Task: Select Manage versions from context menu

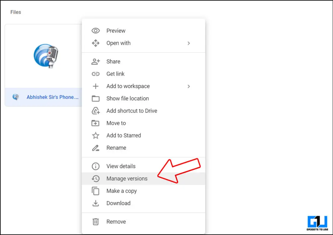Action: [127, 179]
